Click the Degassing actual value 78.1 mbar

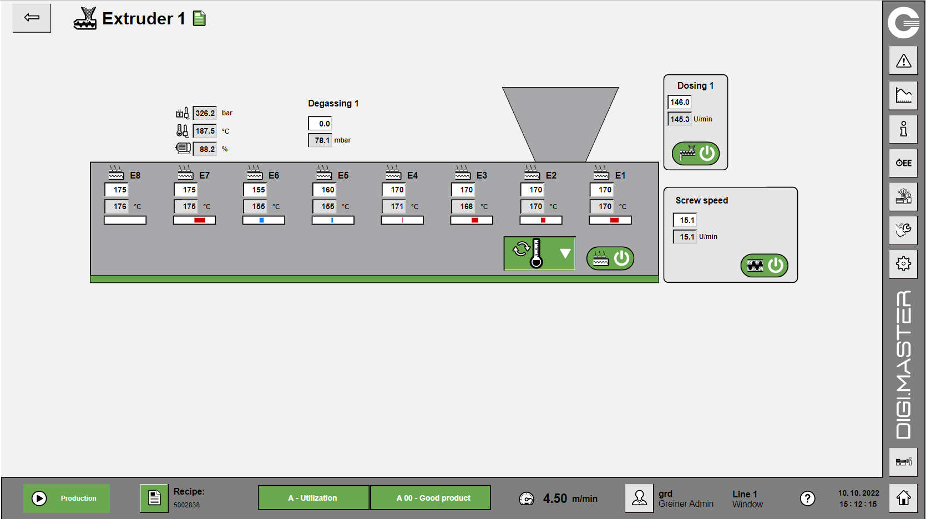point(320,140)
